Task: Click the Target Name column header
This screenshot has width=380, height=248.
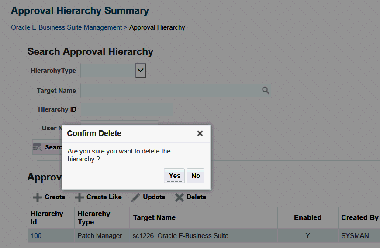Action: click(x=204, y=218)
